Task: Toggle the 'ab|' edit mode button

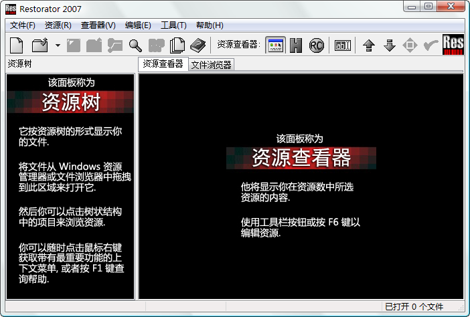Action: point(343,45)
